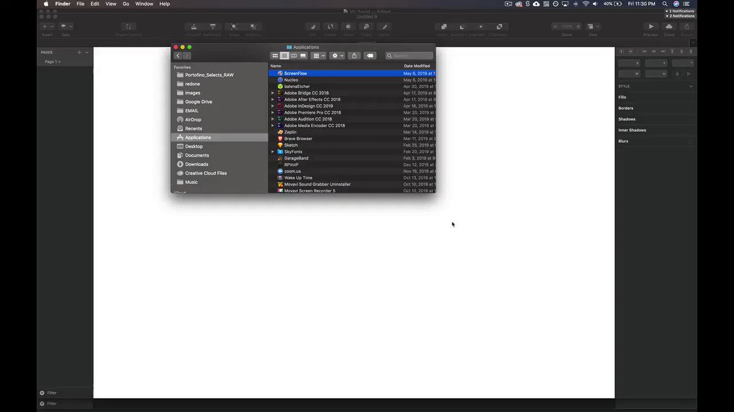Select the Wake Up Time app

[x=352, y=178]
